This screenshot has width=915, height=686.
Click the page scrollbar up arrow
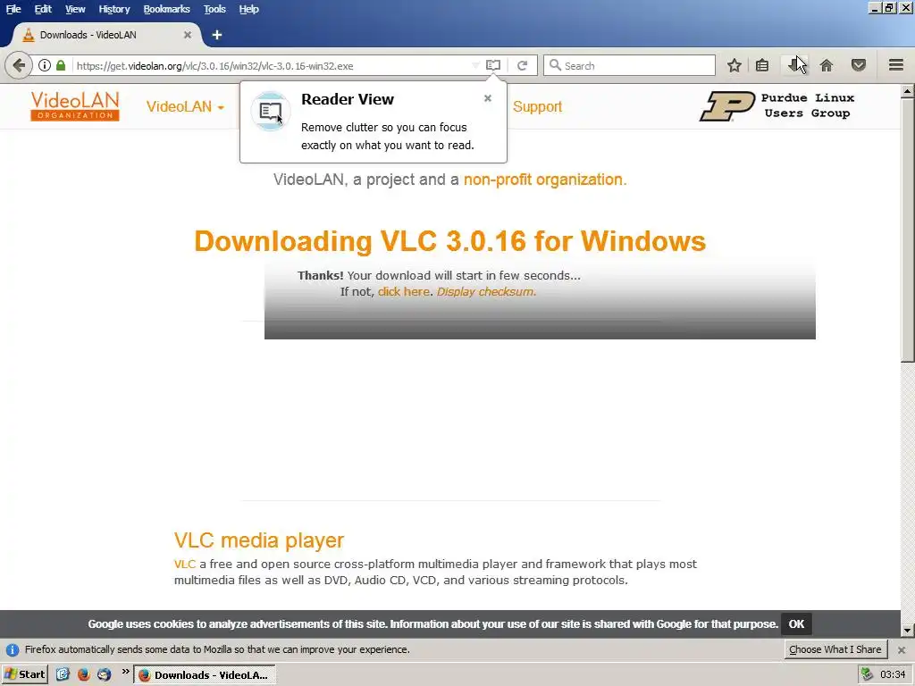coord(908,92)
